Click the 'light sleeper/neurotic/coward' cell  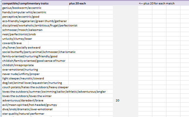tap(23, 78)
